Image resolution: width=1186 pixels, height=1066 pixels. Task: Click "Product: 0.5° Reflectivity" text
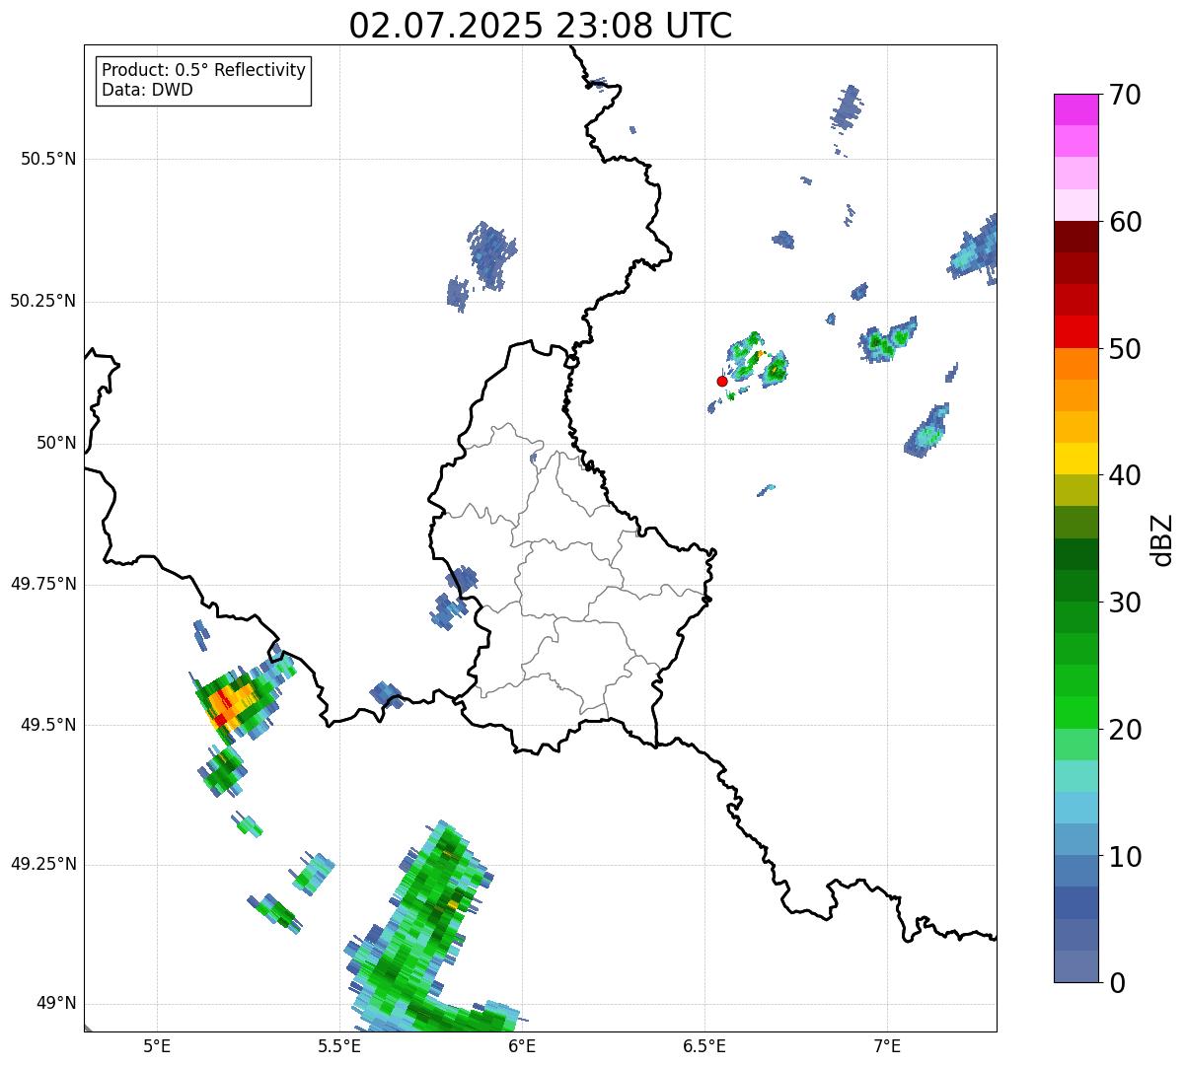point(204,71)
